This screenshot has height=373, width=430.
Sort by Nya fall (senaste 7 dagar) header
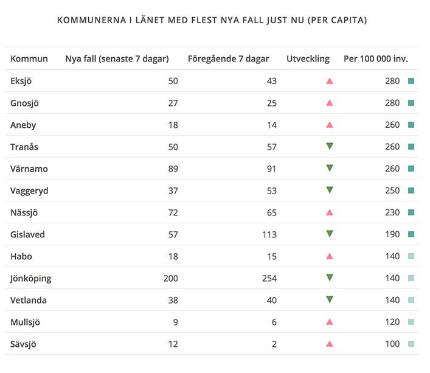tap(117, 59)
